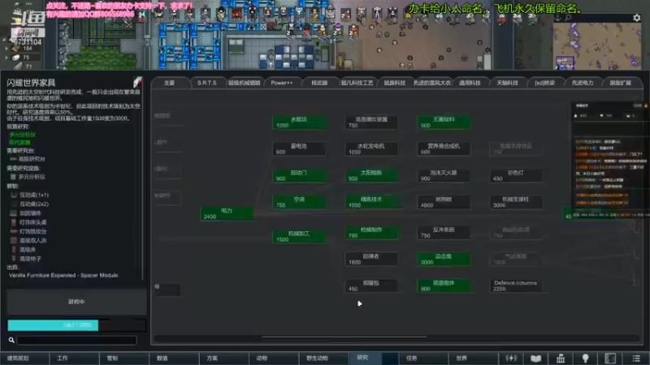The width and height of the screenshot is (650, 365).
Task: Select the 迫击炮 research project
Action: [x=444, y=259]
